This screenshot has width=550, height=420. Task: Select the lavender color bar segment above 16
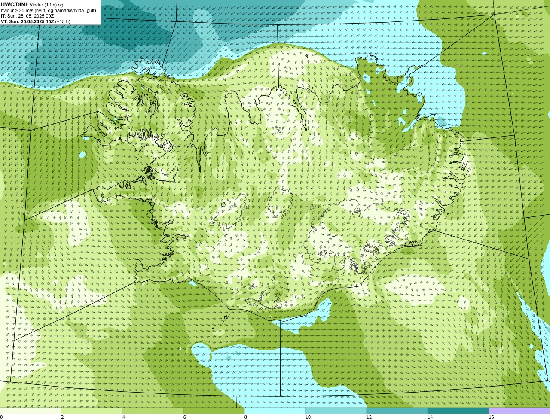point(519,411)
